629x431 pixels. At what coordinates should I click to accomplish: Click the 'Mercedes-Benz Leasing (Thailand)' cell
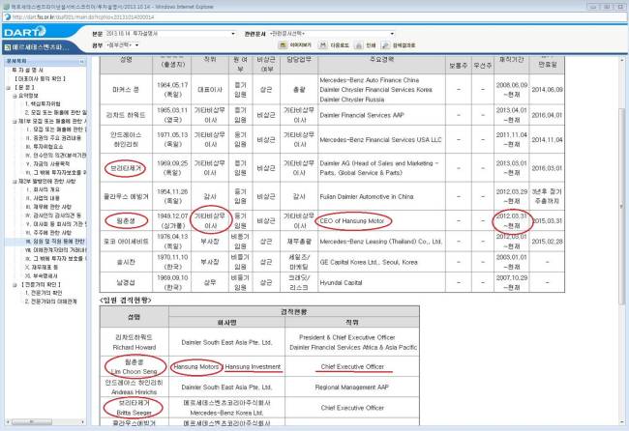pyautogui.click(x=381, y=242)
